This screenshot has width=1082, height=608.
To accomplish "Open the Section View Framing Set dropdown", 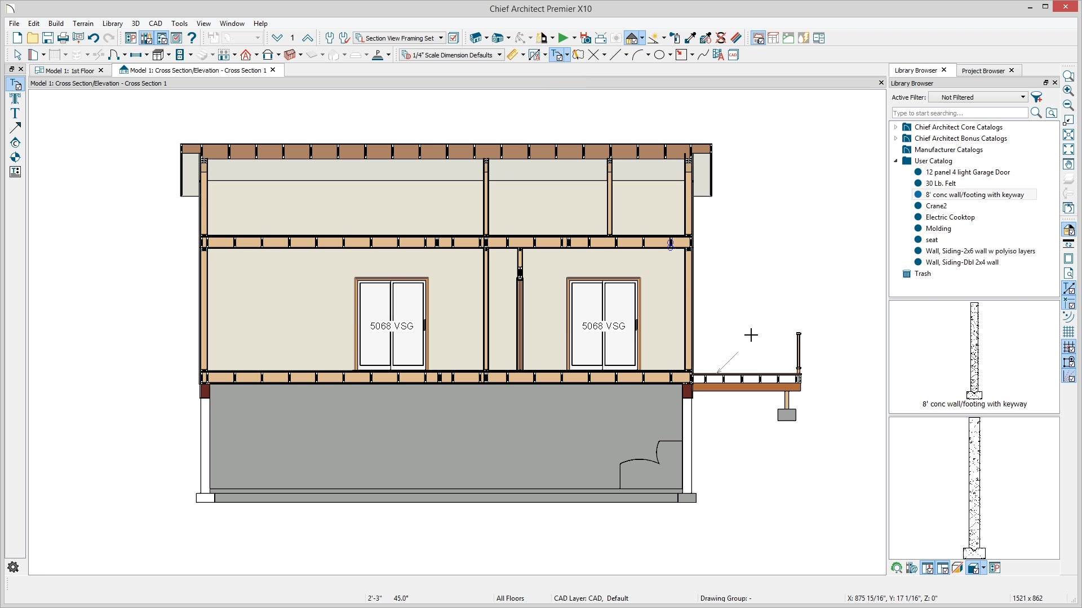I will click(x=441, y=38).
